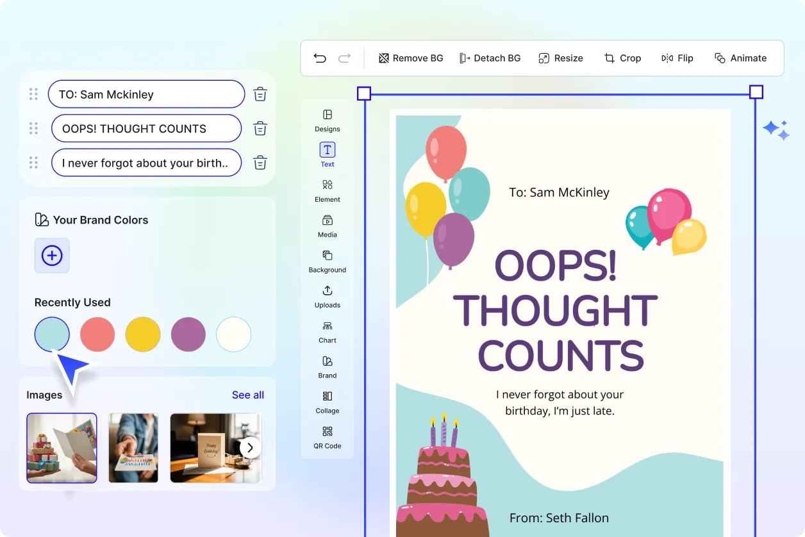Open the first greeting card image thumbnail
This screenshot has width=805, height=537.
point(62,447)
